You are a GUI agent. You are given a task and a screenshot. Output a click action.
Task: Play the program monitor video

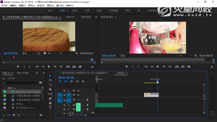pyautogui.click(x=158, y=66)
